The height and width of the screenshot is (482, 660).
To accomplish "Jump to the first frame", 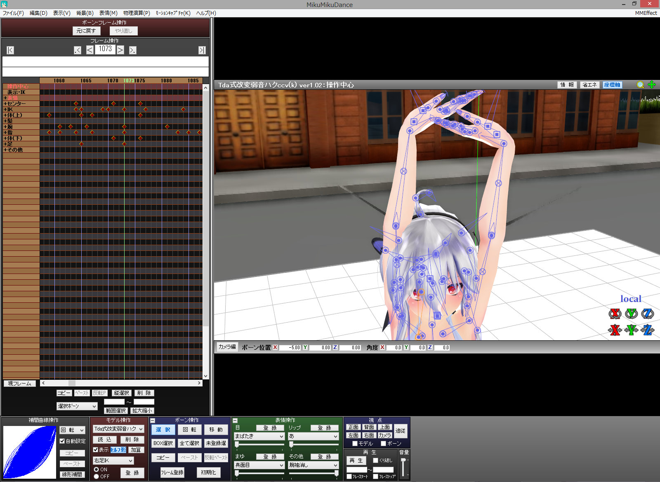I will [10, 50].
